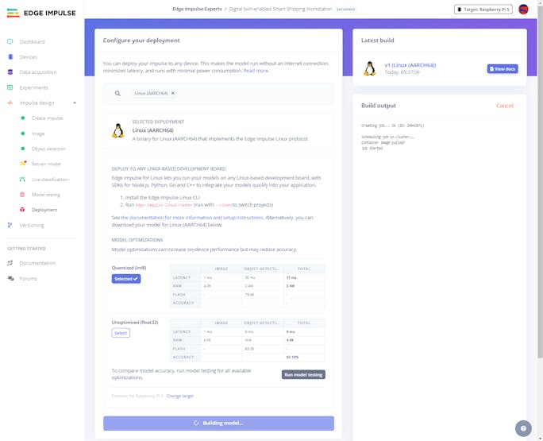This screenshot has width=543, height=441.
Task: Click the Deployment package icon
Action: click(x=22, y=210)
